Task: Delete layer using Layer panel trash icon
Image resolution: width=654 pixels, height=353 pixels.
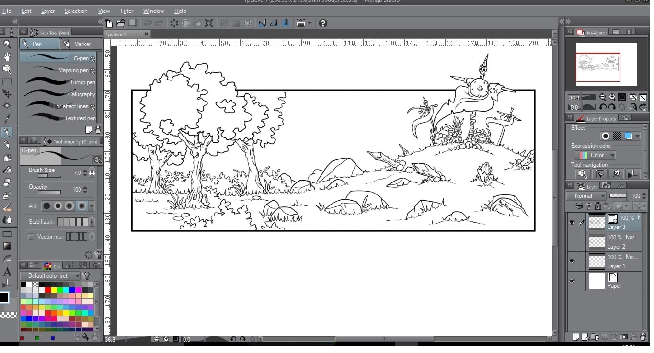Action: (643, 337)
